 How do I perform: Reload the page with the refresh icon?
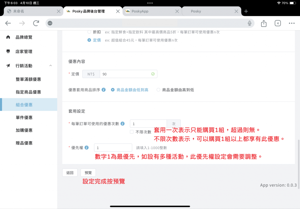click(x=36, y=23)
